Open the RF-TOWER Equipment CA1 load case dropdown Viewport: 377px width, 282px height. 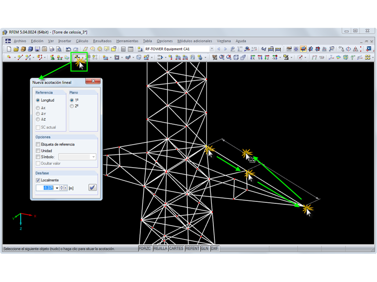[x=212, y=49]
